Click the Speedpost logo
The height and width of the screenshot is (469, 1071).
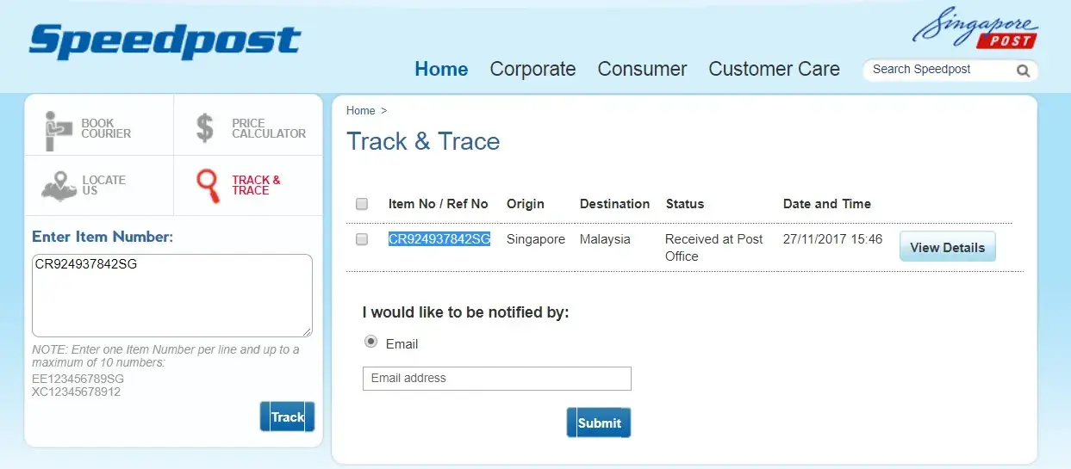165,41
